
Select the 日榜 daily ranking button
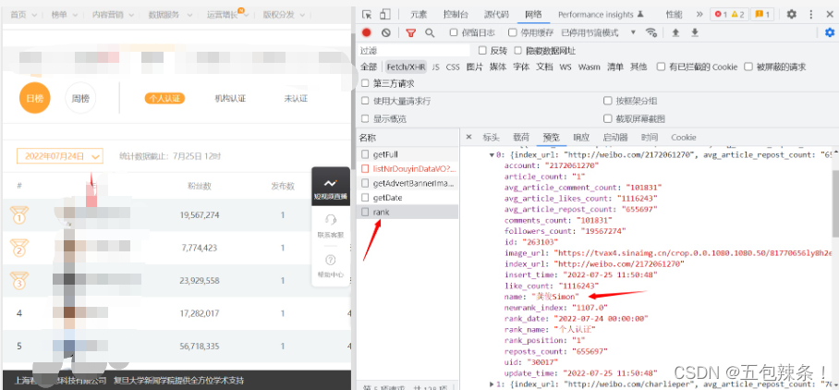35,98
